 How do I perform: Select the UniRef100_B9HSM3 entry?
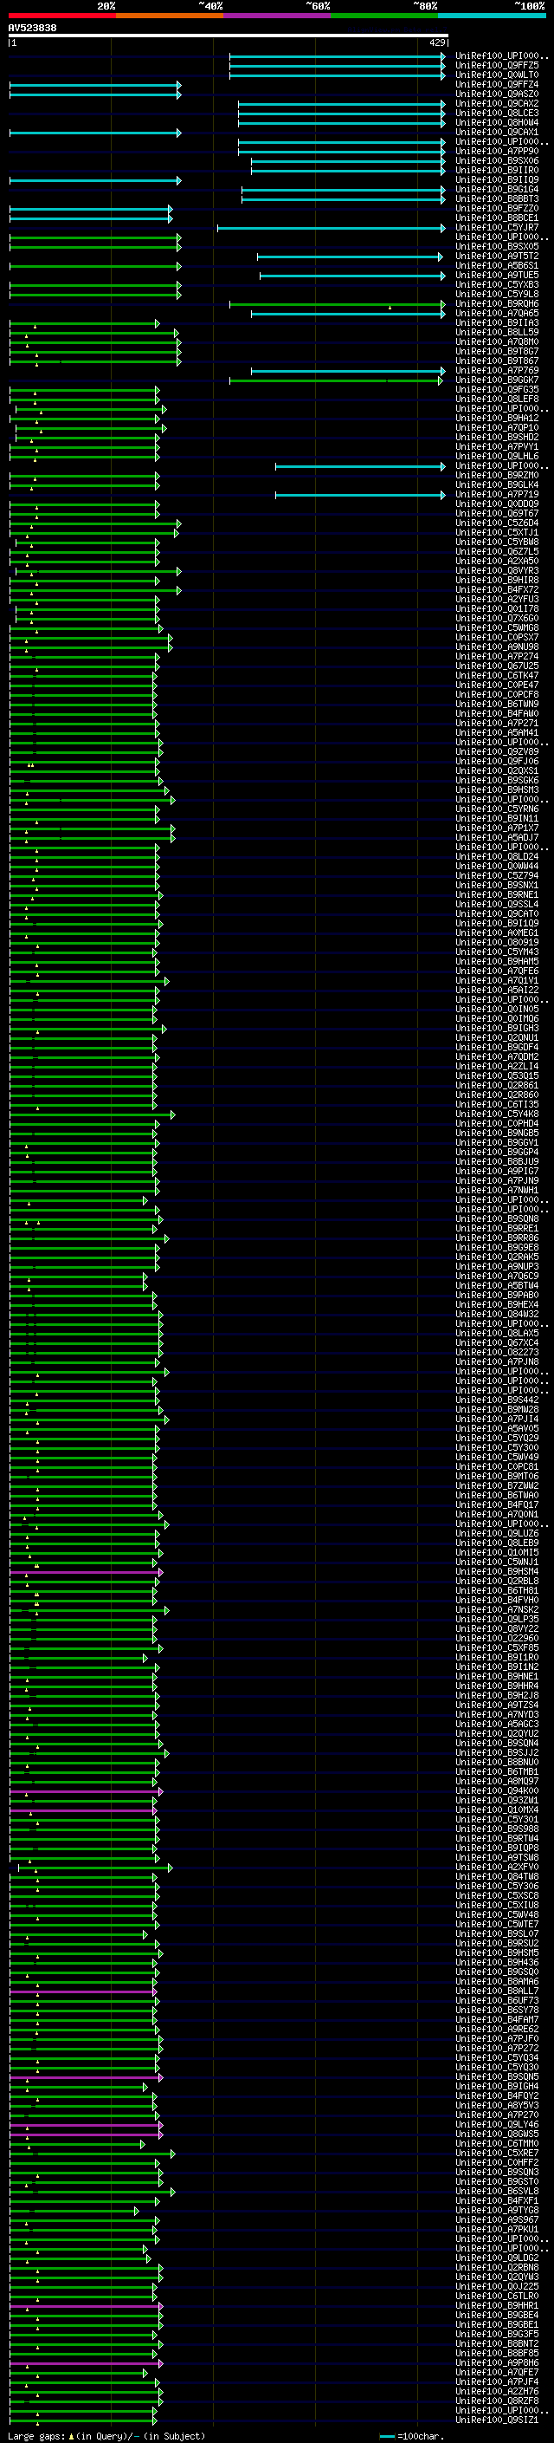[497, 789]
